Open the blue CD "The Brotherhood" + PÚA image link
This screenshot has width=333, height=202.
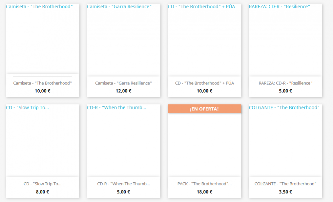pyautogui.click(x=201, y=7)
